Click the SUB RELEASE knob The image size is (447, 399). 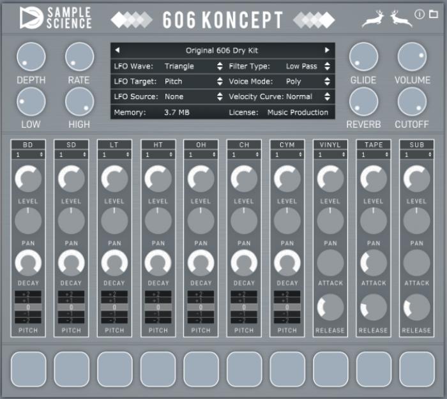pos(417,308)
